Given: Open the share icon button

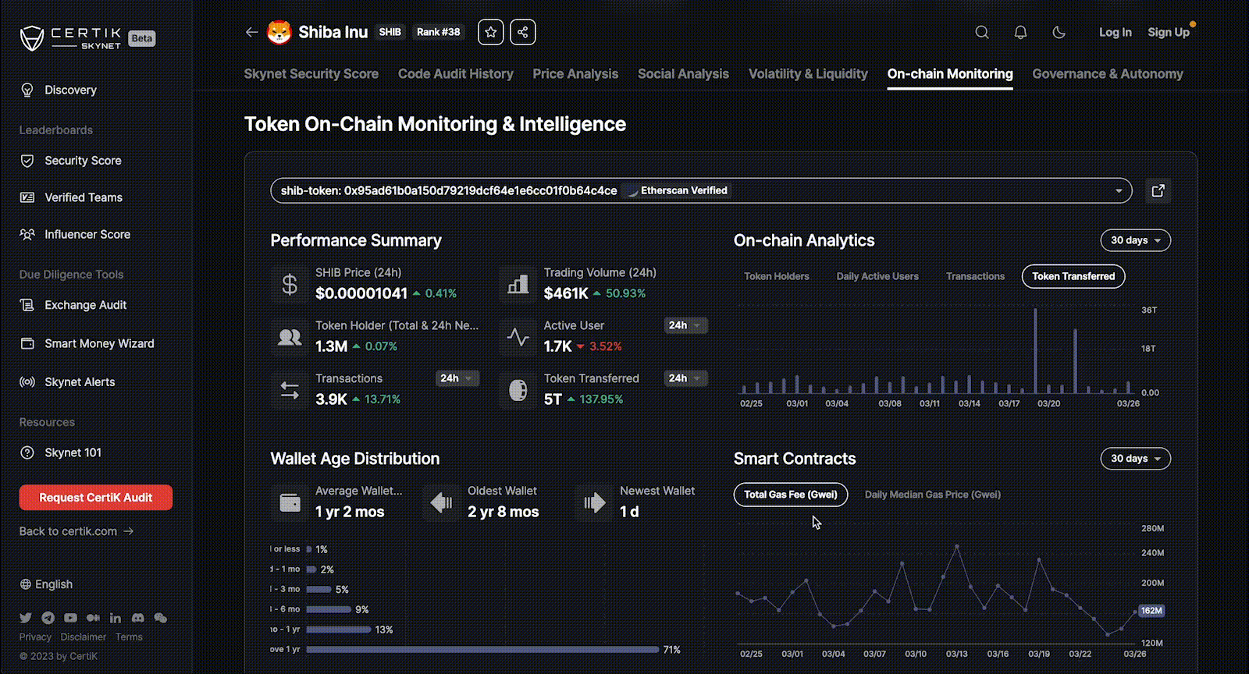Looking at the screenshot, I should point(523,32).
